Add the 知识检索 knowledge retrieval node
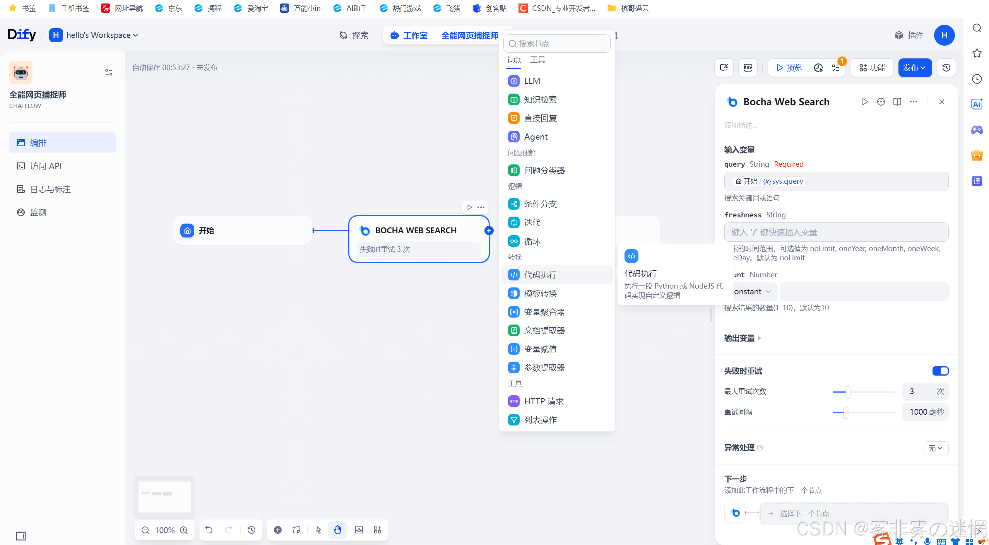989x545 pixels. (556, 99)
